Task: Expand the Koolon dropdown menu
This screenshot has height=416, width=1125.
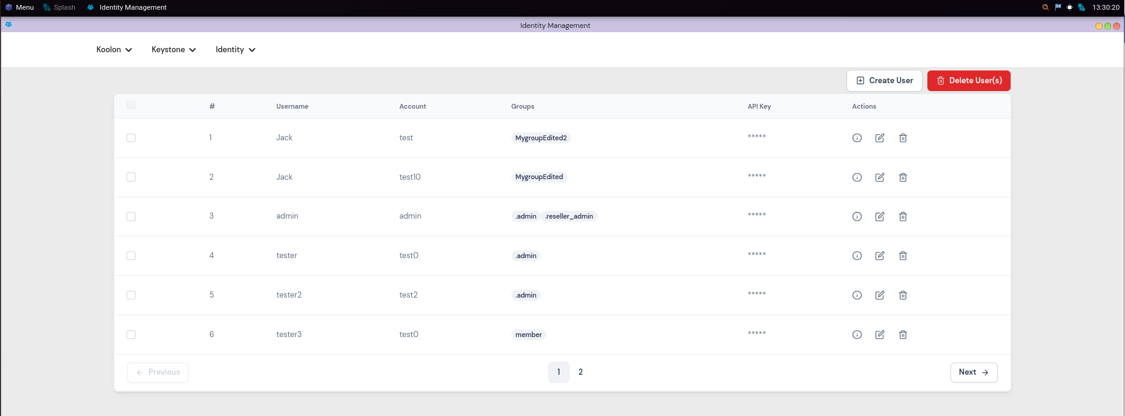Action: click(114, 50)
